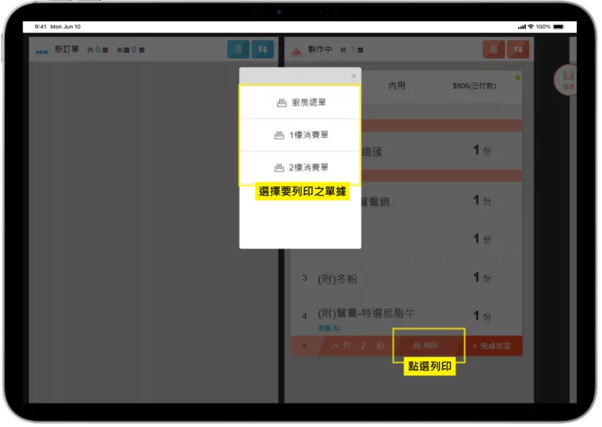Click the red sort icon in 製作中 panel
Viewport: 602px width, 427px height.
518,49
